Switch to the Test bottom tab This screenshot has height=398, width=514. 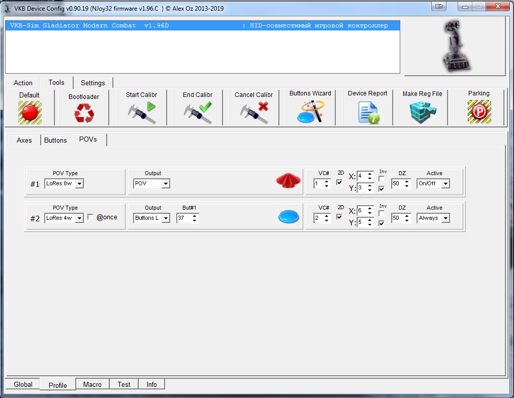(x=124, y=384)
